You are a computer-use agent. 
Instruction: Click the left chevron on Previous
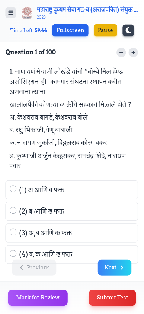coord(22,268)
